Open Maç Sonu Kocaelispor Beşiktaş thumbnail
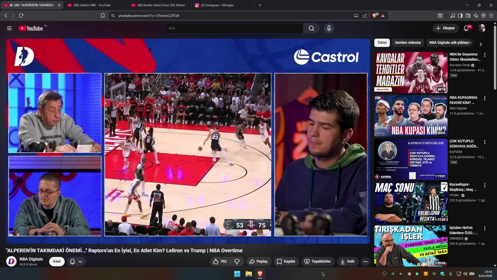 pyautogui.click(x=411, y=202)
